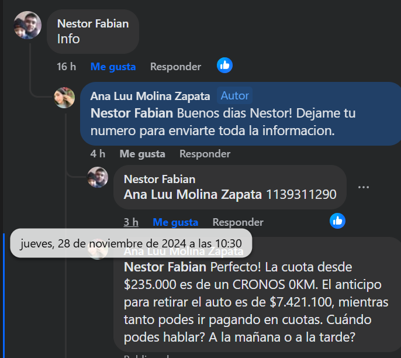Image resolution: width=401 pixels, height=358 pixels.
Task: Click the Nestor Fabian mention in the Perfecto comment
Action: tap(165, 267)
